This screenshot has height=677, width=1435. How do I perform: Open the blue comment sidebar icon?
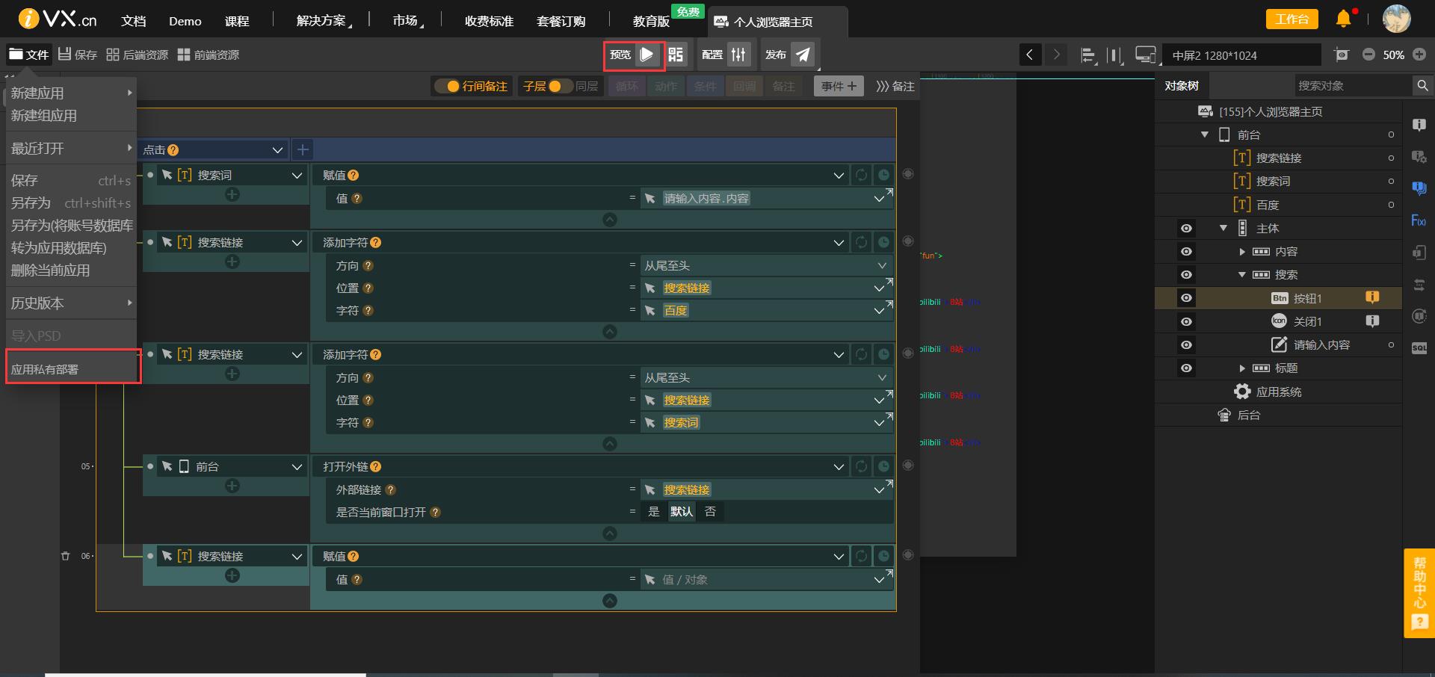pos(1419,188)
